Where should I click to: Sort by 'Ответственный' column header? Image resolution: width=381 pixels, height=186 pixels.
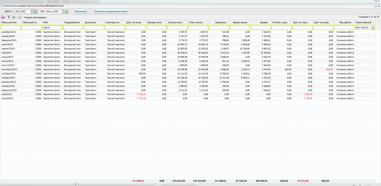coord(365,22)
